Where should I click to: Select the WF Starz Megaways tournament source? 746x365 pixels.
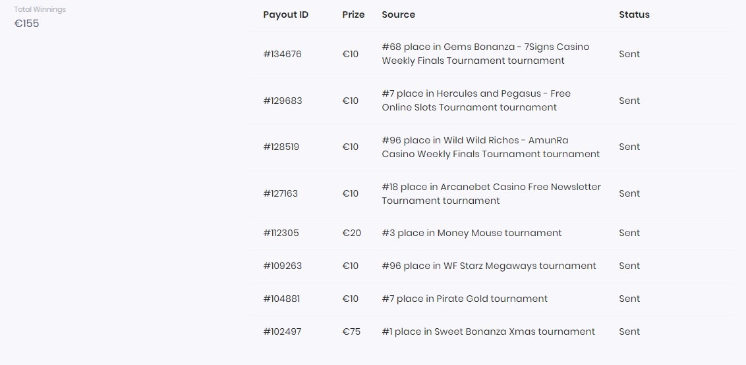pyautogui.click(x=488, y=266)
